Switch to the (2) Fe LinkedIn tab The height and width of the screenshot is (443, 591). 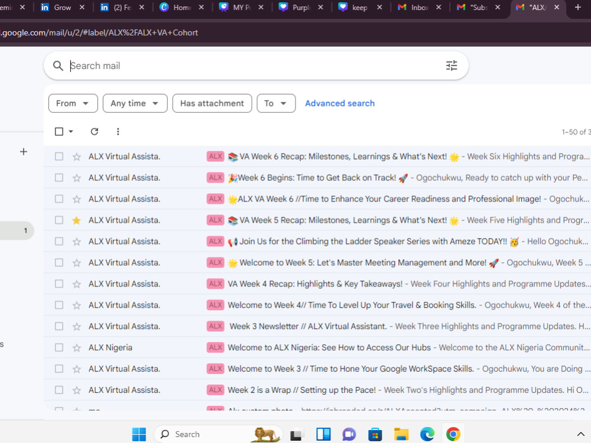tap(122, 8)
